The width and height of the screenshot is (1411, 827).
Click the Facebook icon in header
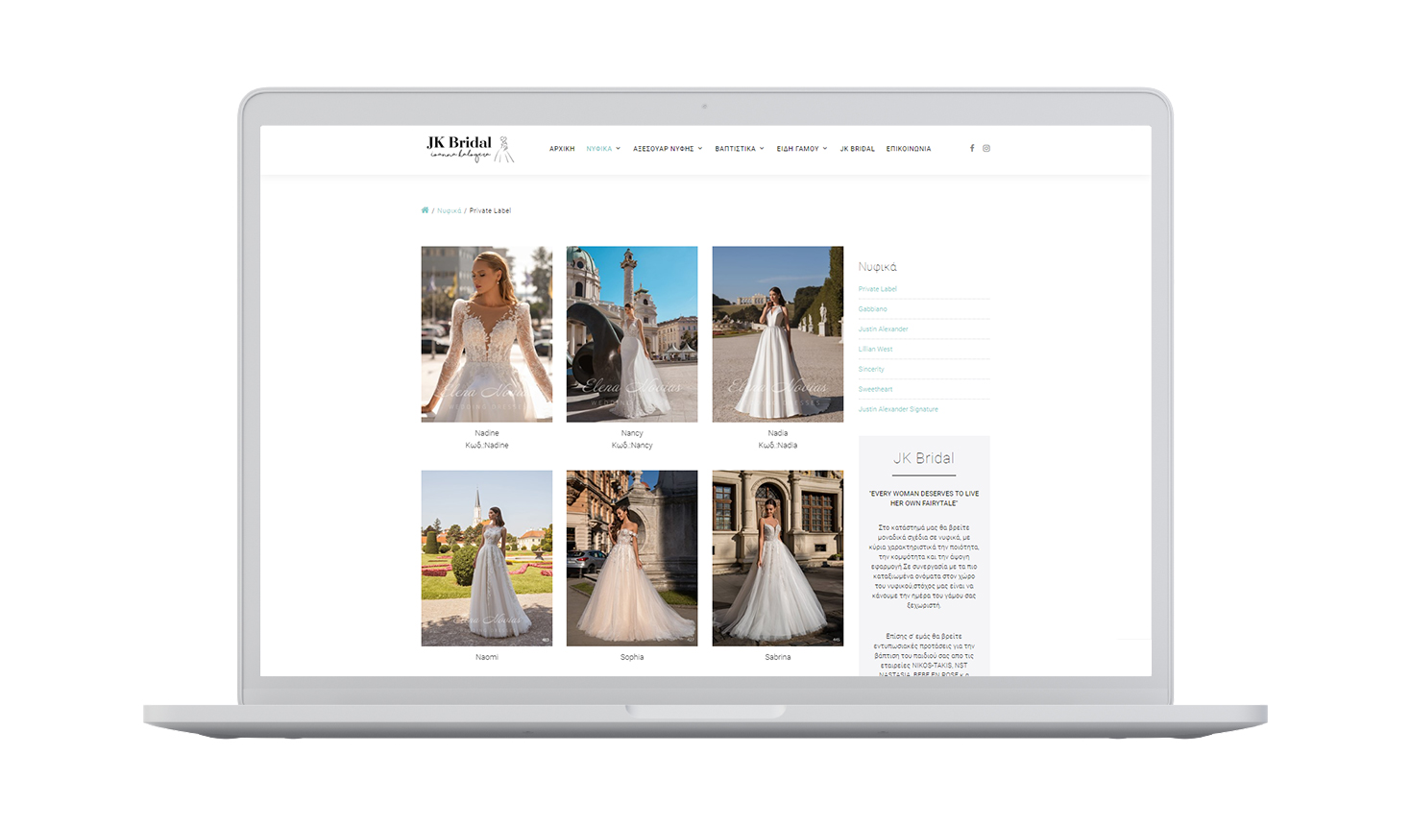tap(972, 149)
